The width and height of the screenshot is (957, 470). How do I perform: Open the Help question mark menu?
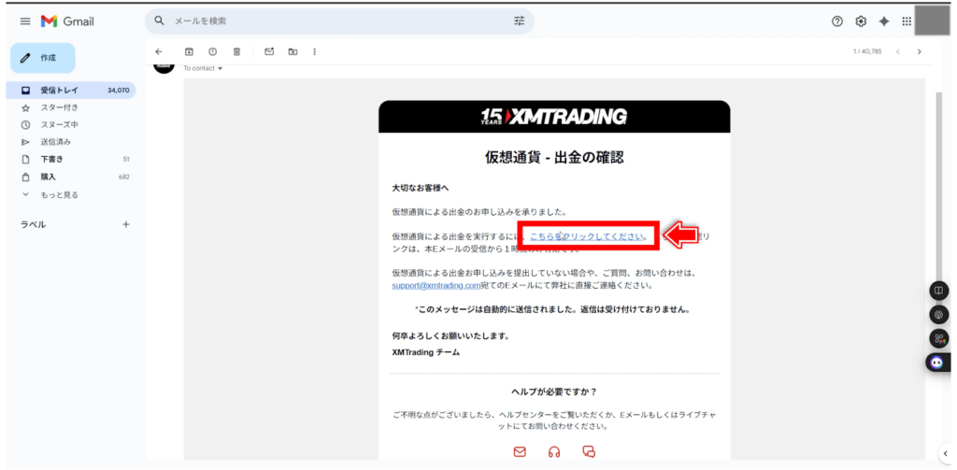837,21
